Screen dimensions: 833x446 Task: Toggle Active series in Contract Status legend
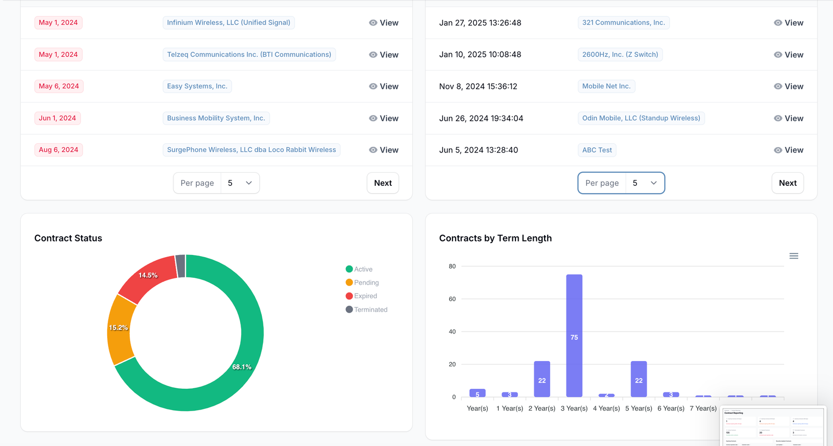[363, 269]
